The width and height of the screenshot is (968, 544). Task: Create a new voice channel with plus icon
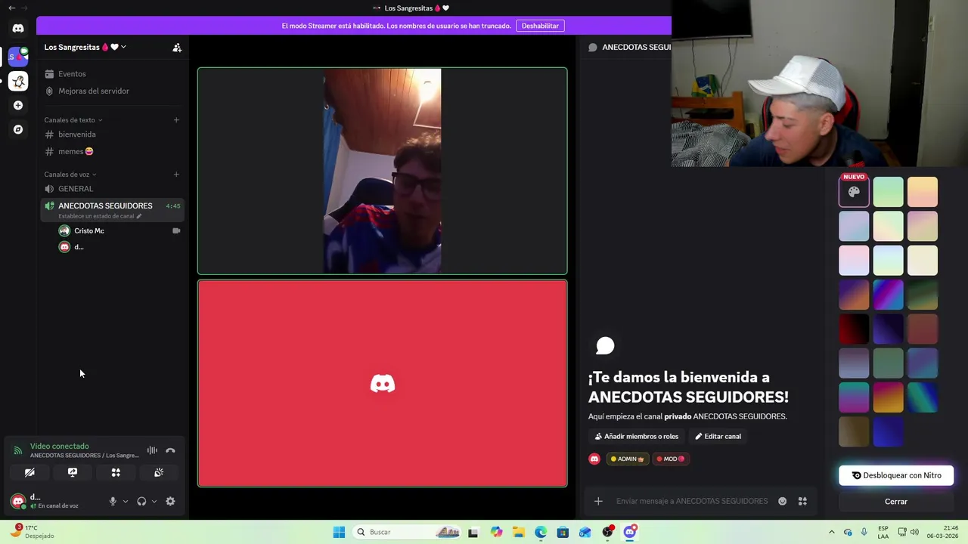pos(176,175)
